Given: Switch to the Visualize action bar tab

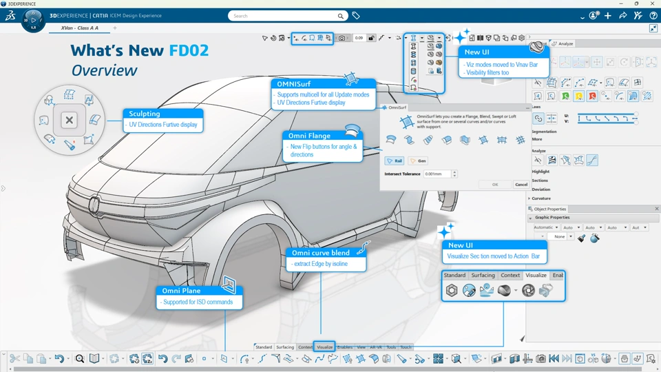Looking at the screenshot, I should [x=324, y=347].
